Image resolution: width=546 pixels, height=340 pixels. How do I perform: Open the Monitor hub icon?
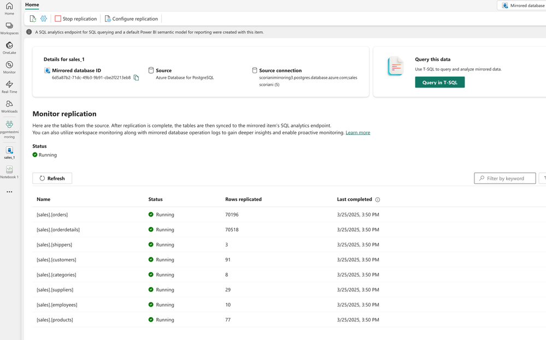click(9, 67)
